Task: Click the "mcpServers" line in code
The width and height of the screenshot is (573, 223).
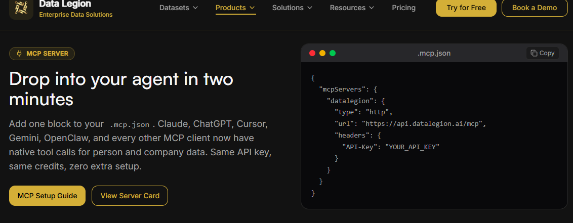Action: tap(348, 89)
